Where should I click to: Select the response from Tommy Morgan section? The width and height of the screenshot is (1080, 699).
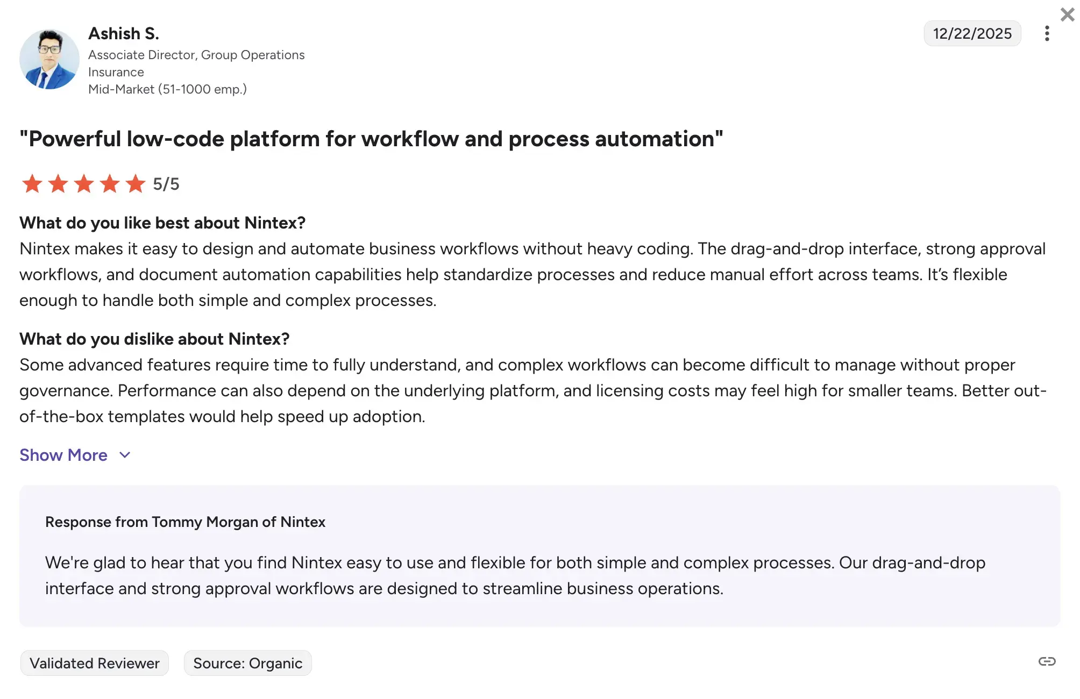pyautogui.click(x=185, y=522)
